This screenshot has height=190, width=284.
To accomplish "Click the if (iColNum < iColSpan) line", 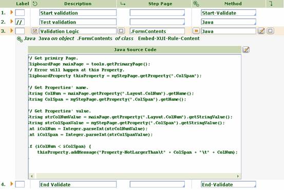I will tap(60, 146).
